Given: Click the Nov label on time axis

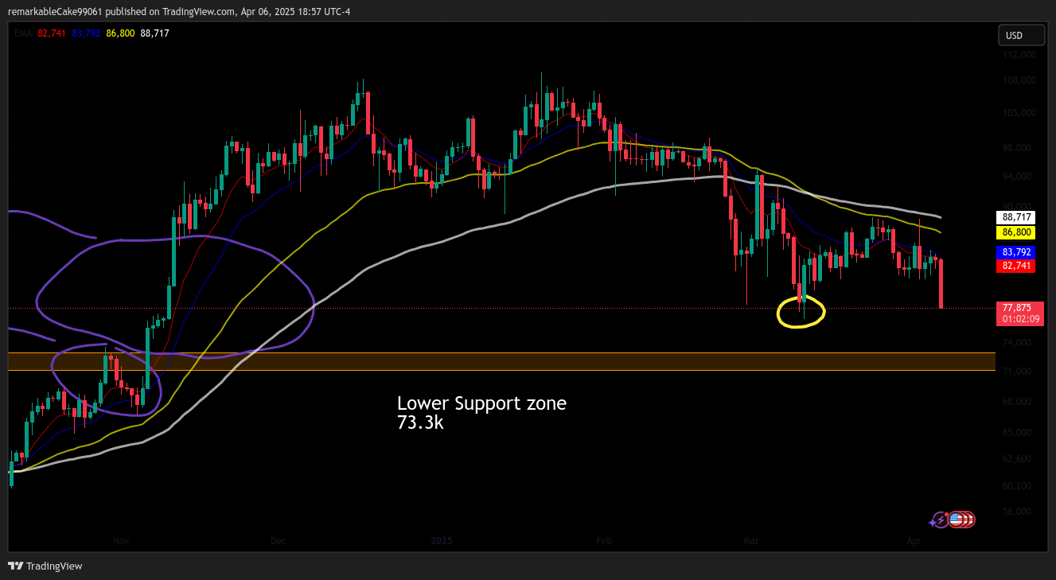Looking at the screenshot, I should coord(121,541).
